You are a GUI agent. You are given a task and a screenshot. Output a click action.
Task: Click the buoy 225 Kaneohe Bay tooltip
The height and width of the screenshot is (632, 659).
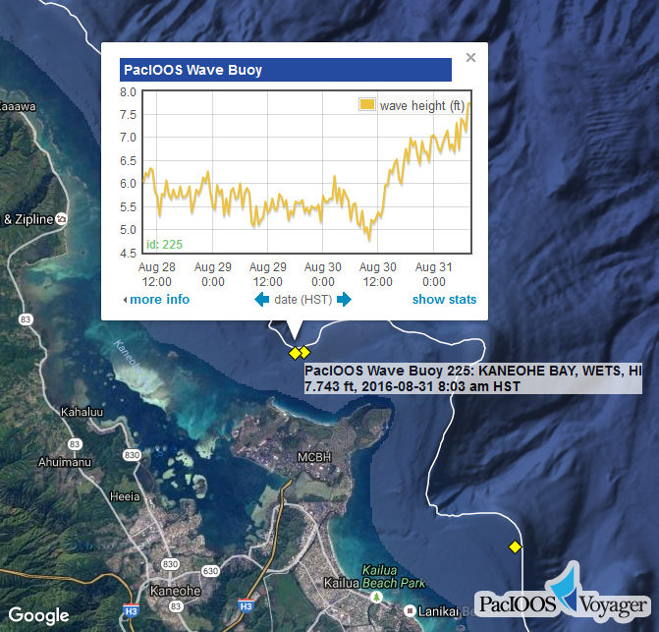coord(473,378)
